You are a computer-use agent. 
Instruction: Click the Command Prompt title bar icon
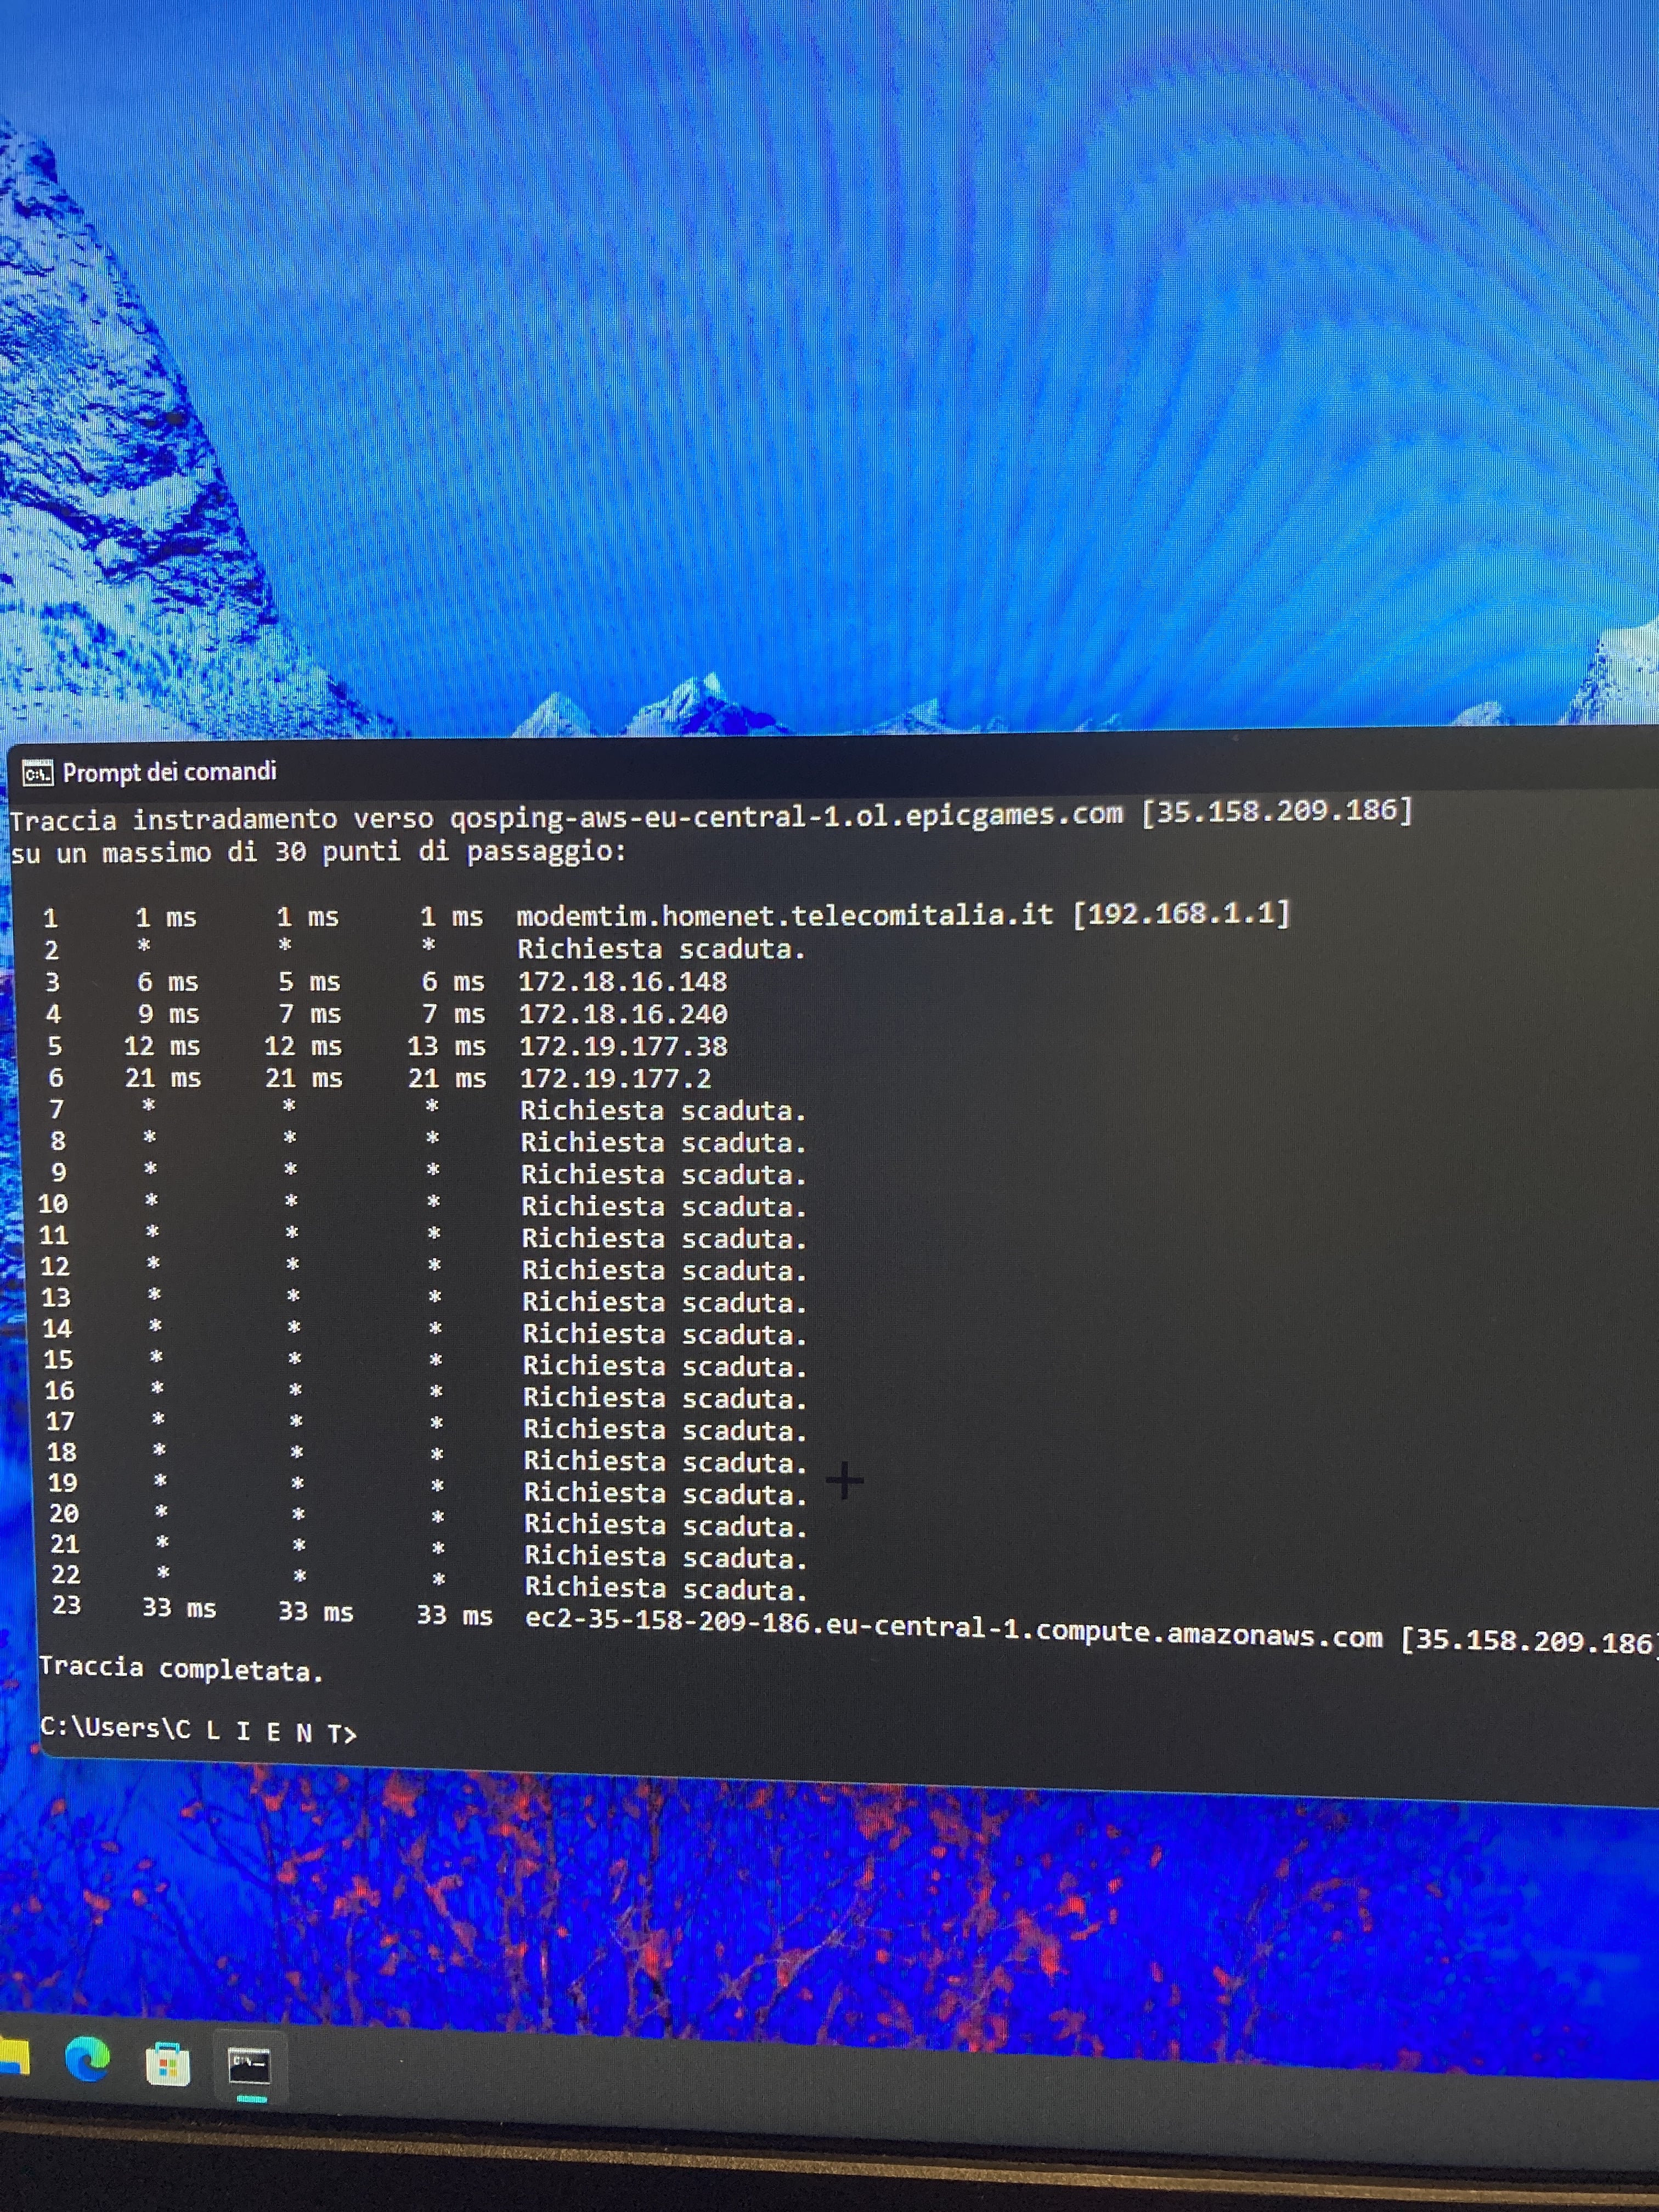tap(37, 772)
